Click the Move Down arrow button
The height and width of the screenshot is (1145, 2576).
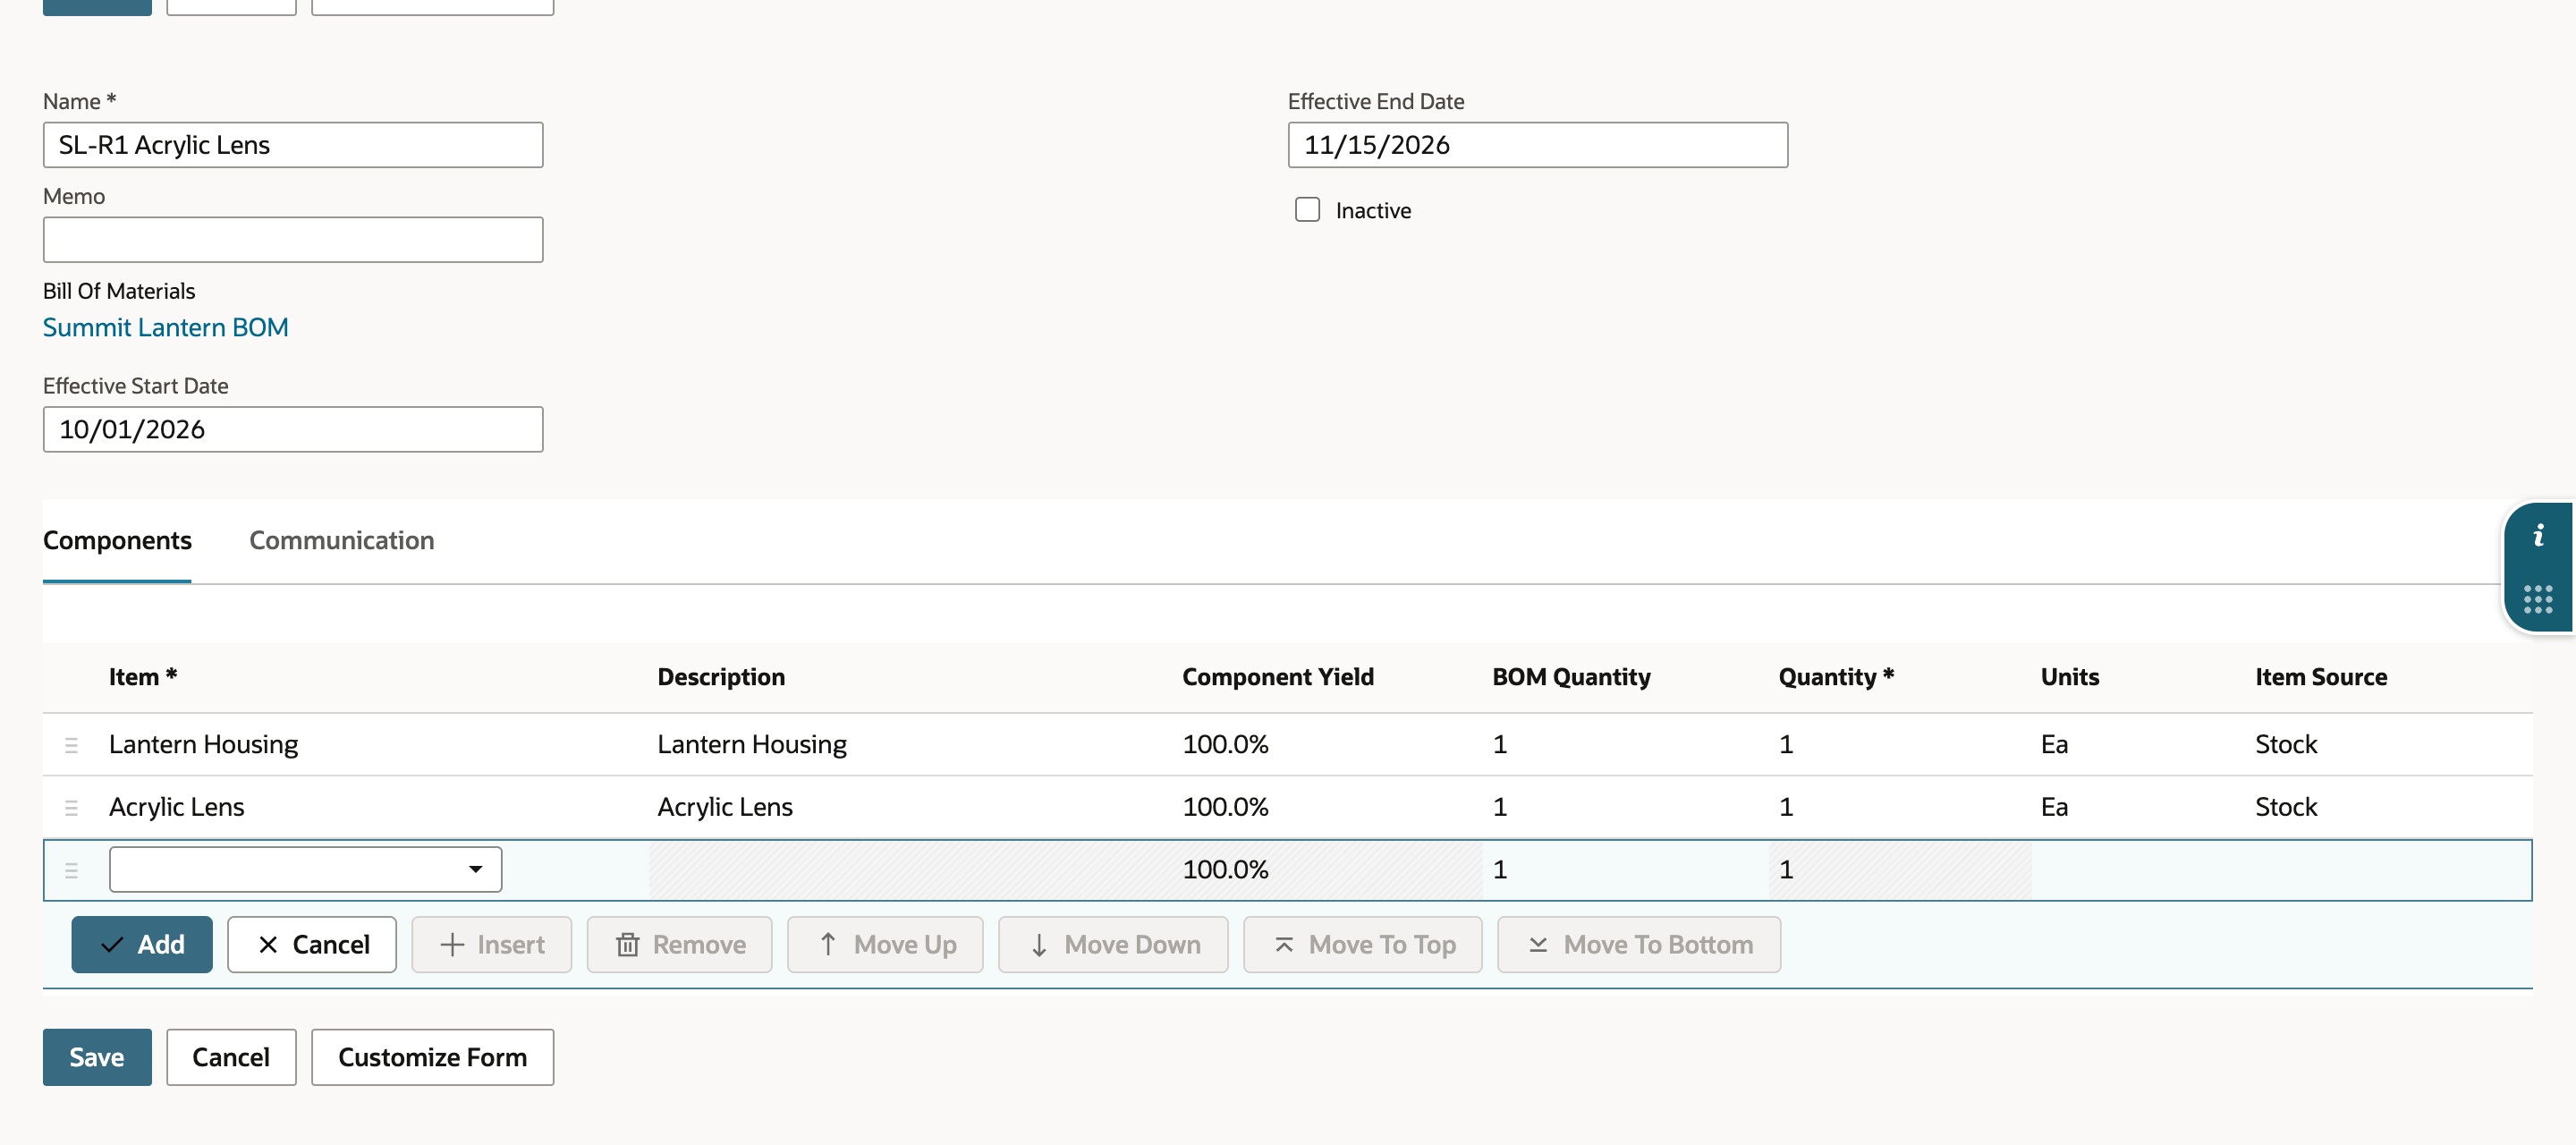pos(1113,944)
